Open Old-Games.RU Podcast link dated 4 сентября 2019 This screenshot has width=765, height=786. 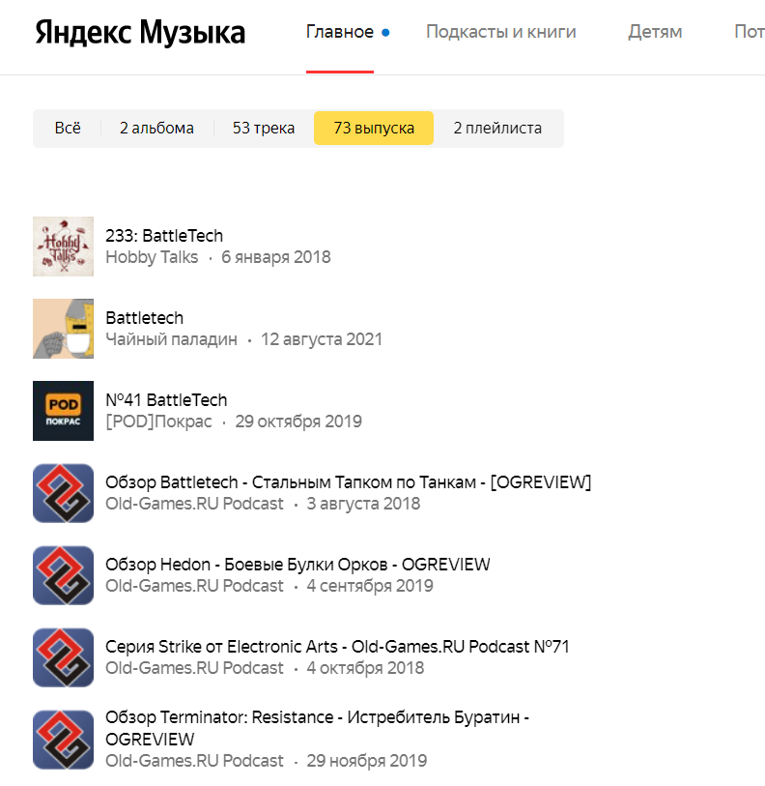click(x=194, y=586)
